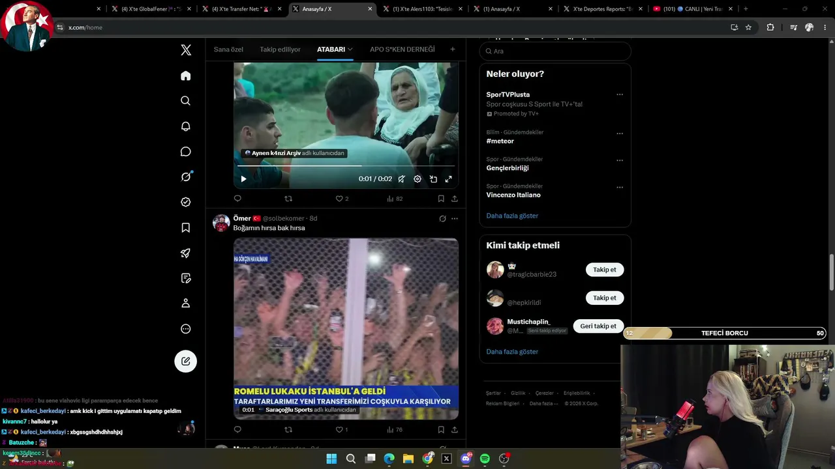Seek within the first video's progress bar

point(346,166)
